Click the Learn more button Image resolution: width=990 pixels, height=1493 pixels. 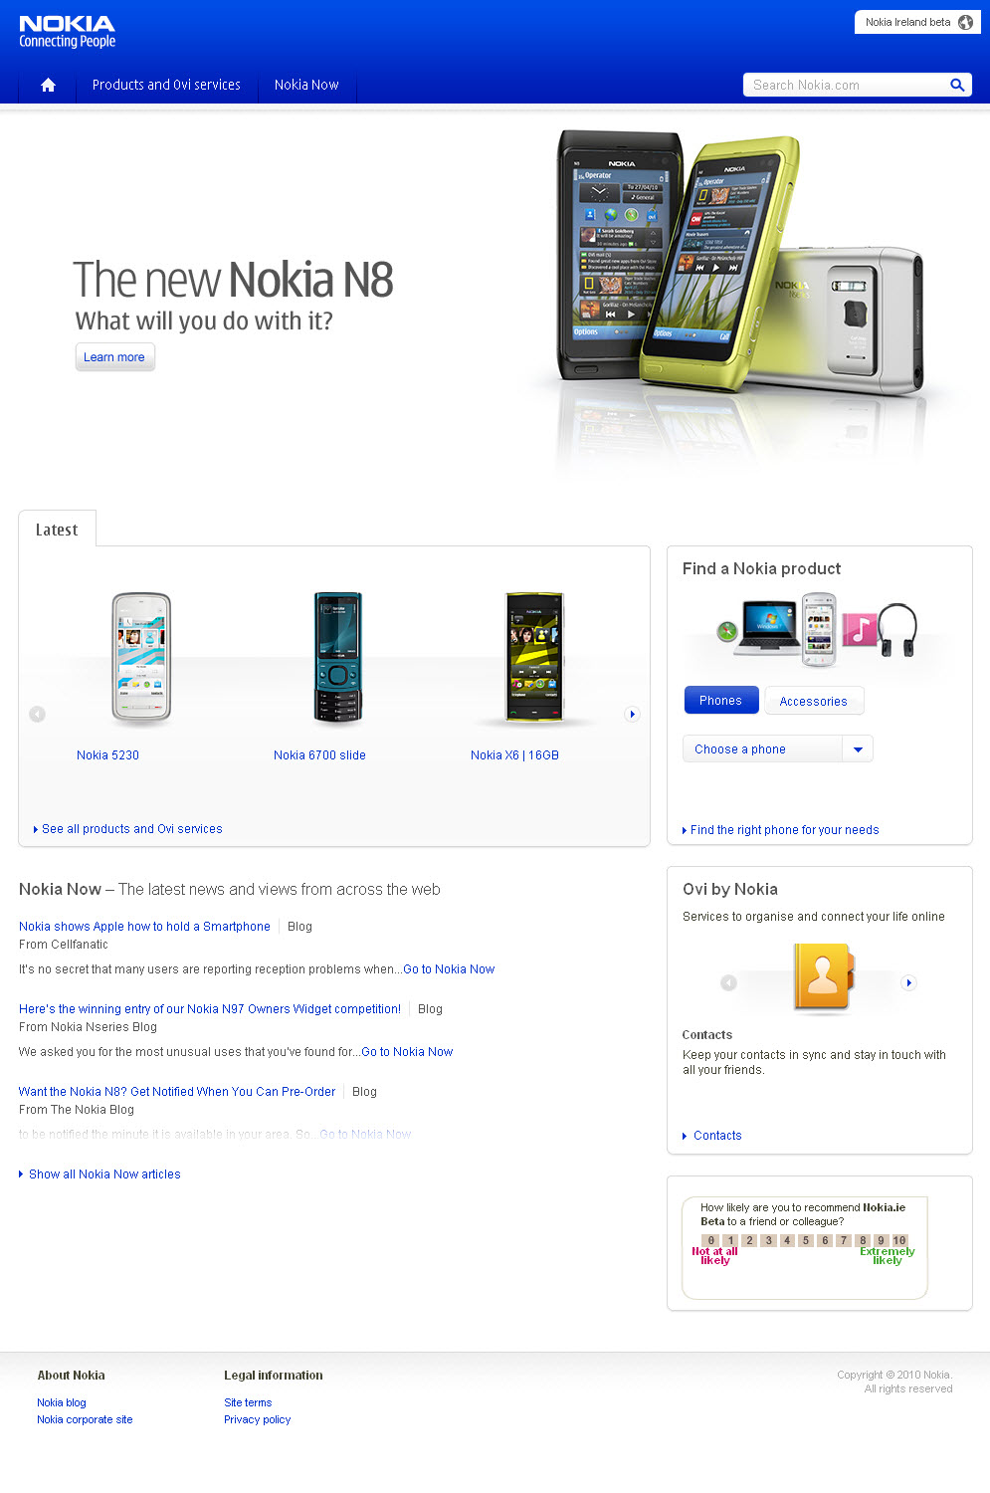[114, 356]
